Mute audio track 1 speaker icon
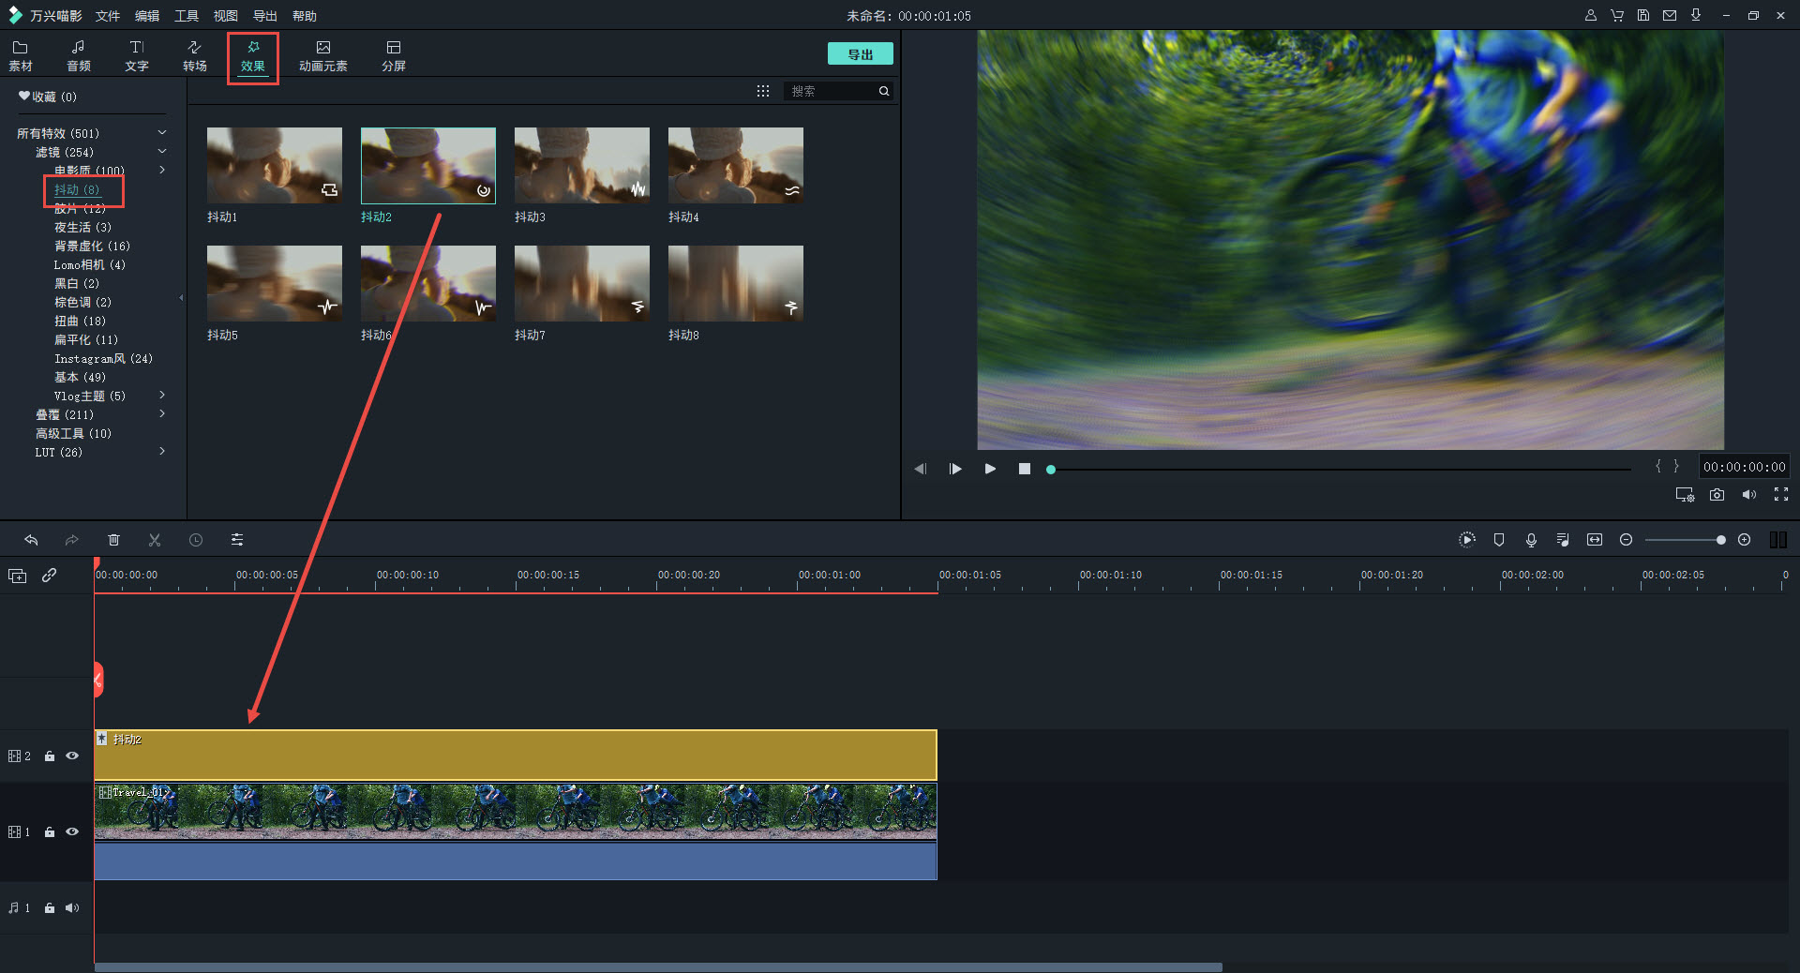Image resolution: width=1800 pixels, height=973 pixels. (72, 907)
